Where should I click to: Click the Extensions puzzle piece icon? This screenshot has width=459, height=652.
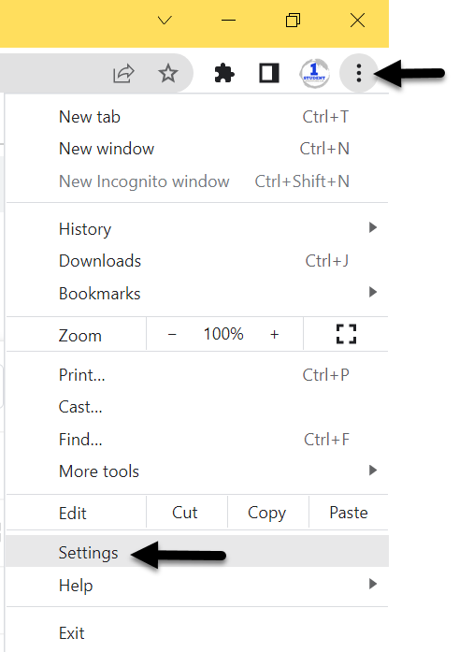click(224, 74)
